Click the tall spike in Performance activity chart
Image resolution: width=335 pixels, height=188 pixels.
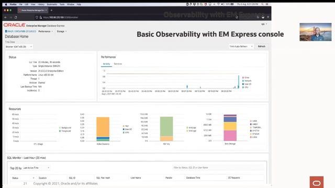click(x=239, y=81)
